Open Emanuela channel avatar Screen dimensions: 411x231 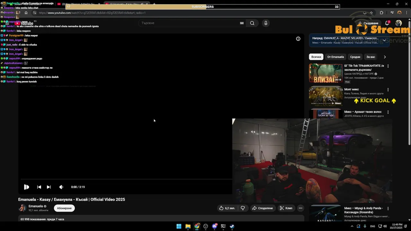click(x=22, y=208)
